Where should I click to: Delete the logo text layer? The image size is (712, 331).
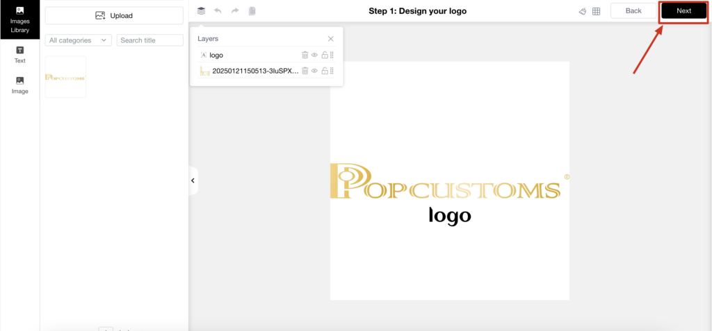tap(305, 55)
